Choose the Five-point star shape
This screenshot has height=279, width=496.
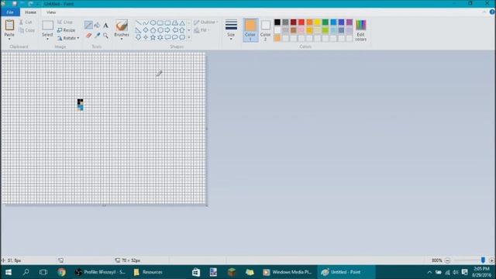pyautogui.click(x=153, y=37)
